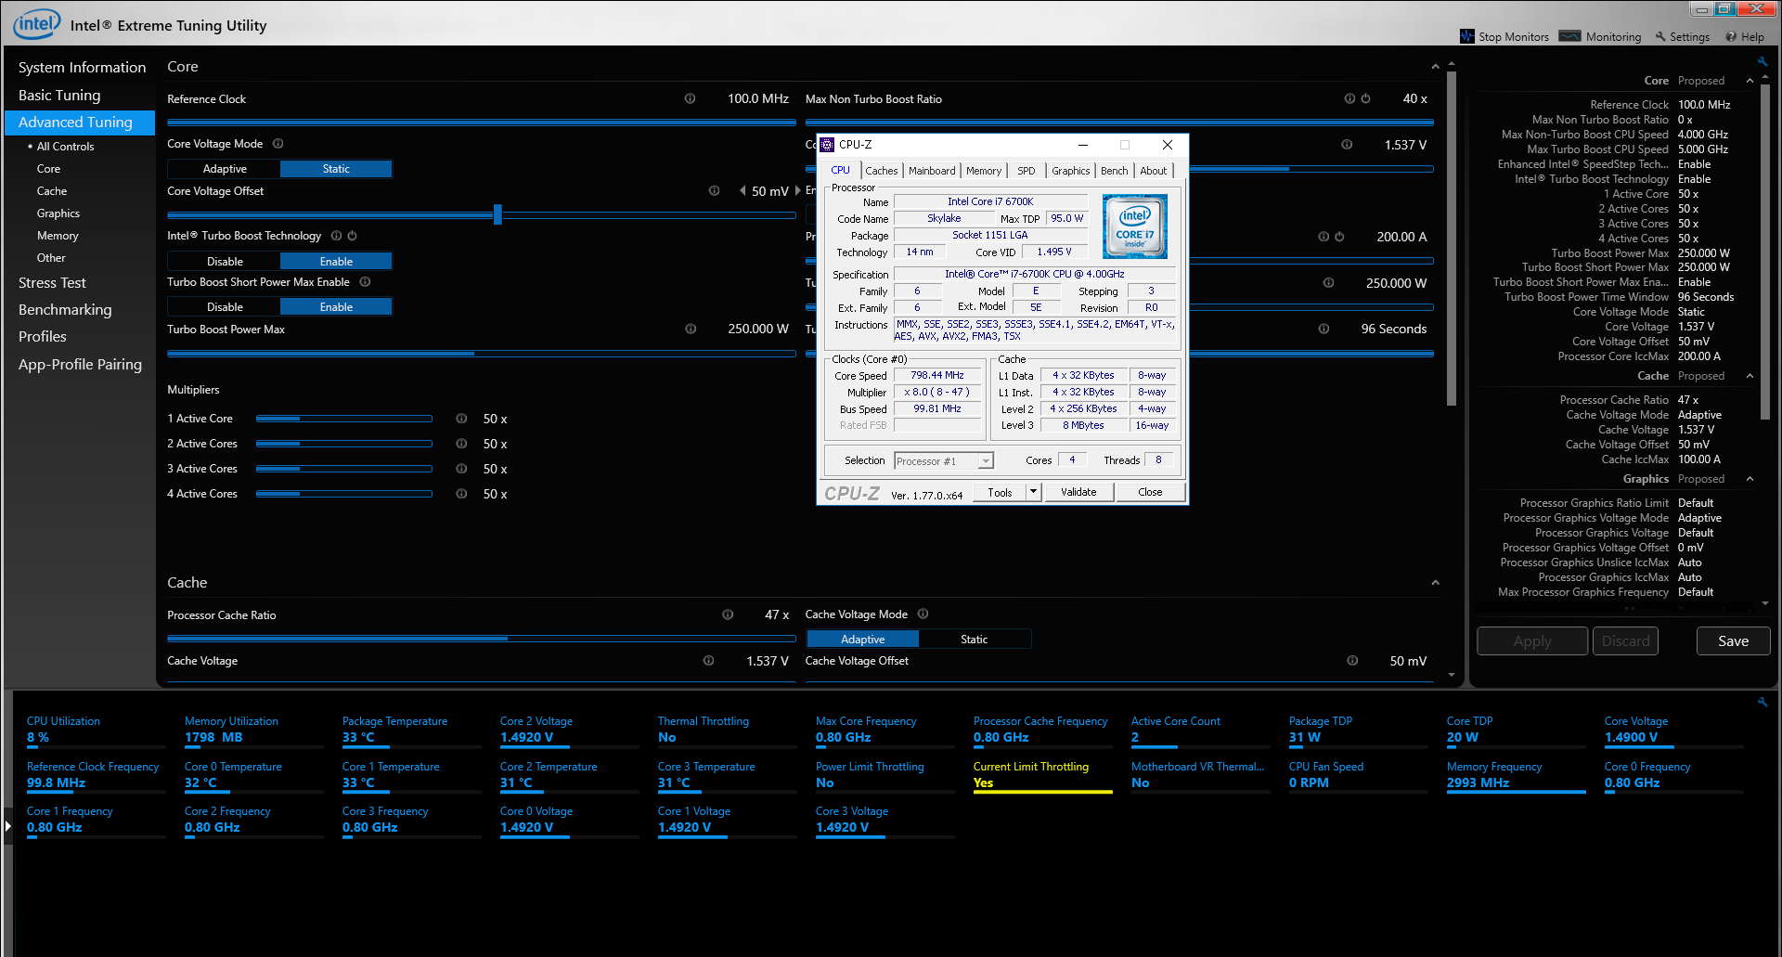Open the Benchmarking section in sidebar

(65, 310)
